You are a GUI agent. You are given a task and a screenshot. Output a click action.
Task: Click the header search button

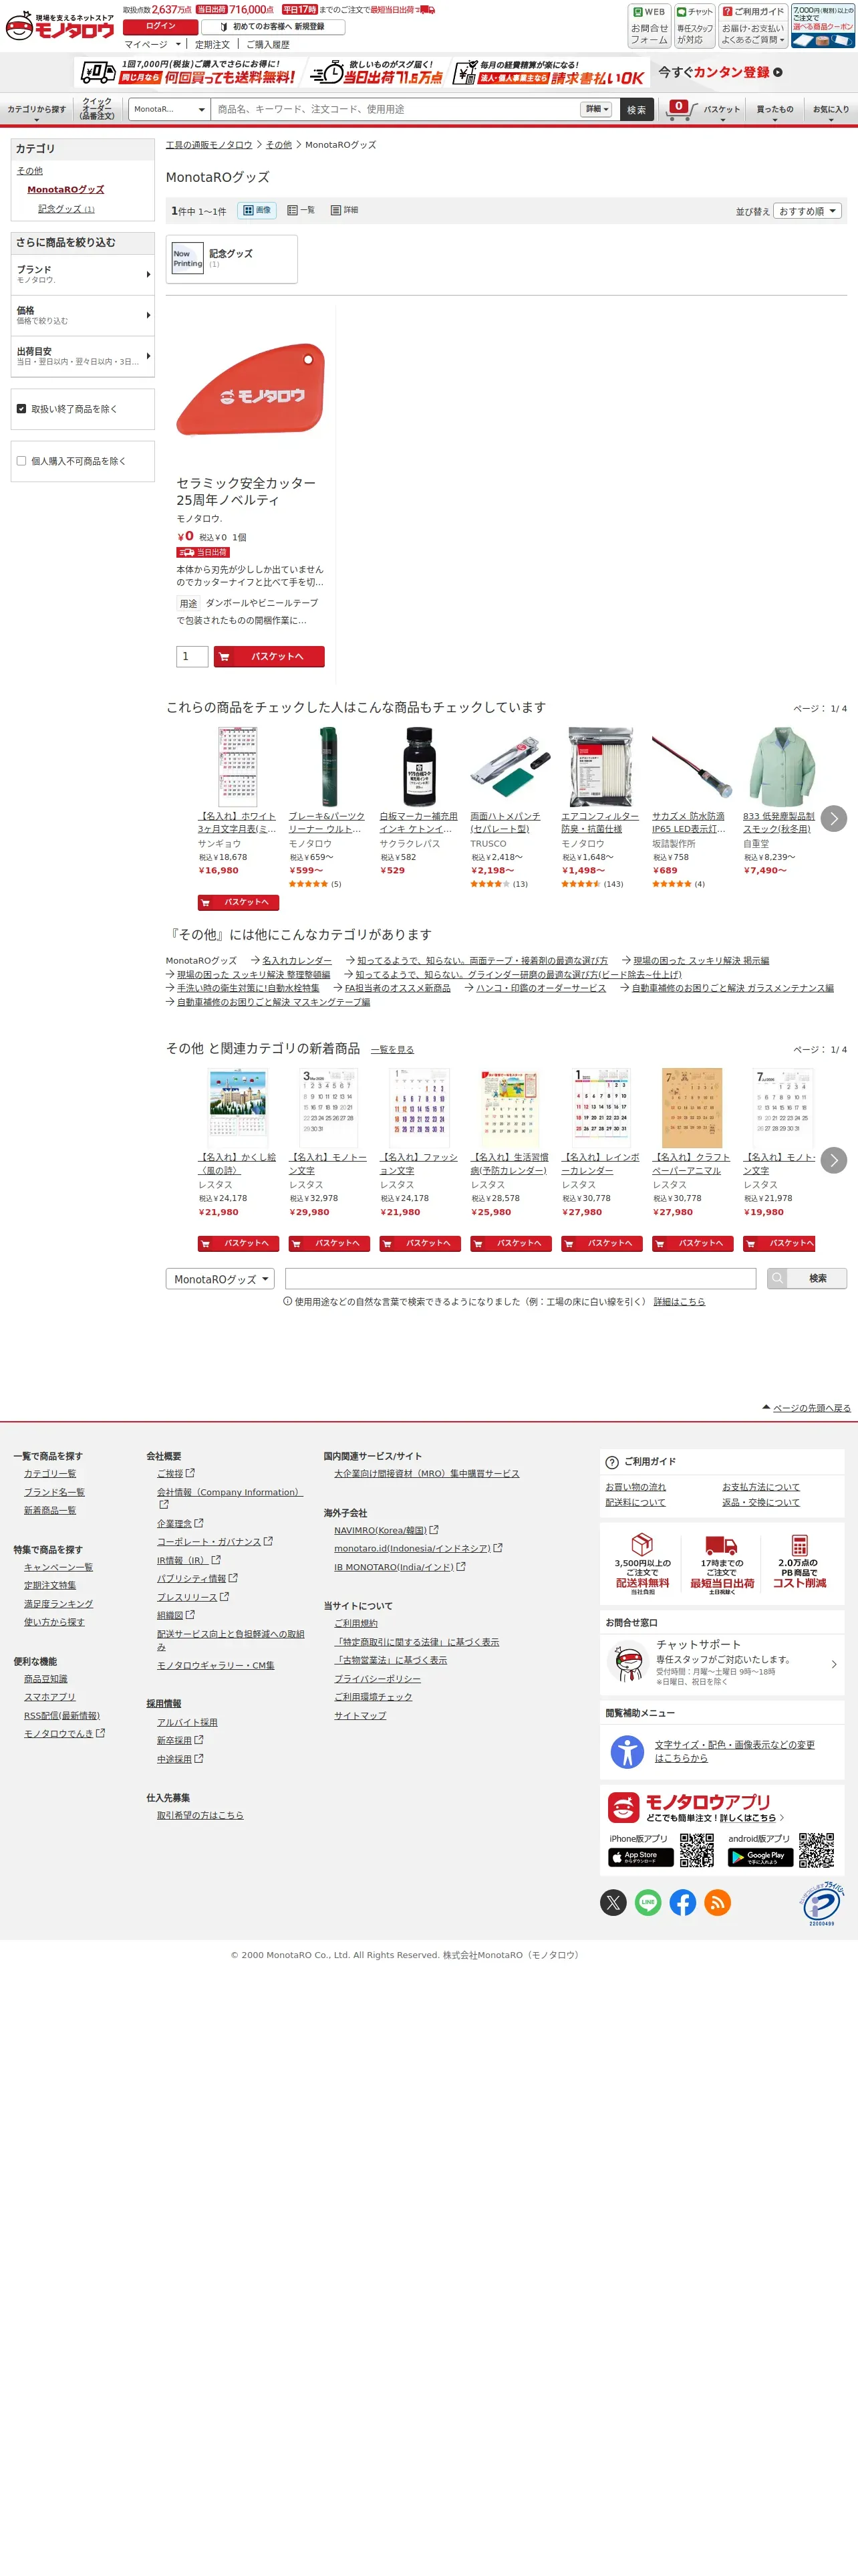(x=636, y=109)
